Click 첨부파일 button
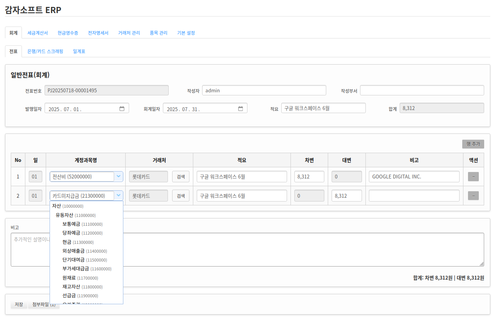 click(x=44, y=305)
